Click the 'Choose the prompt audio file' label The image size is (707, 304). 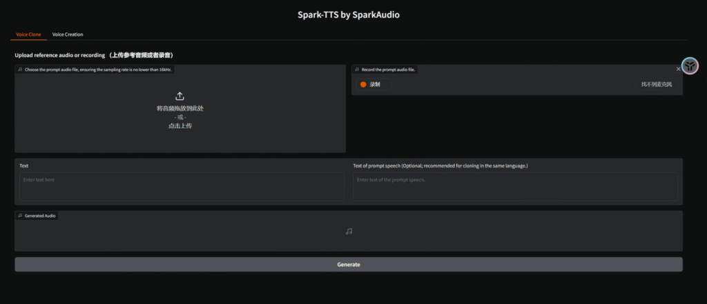[95, 70]
